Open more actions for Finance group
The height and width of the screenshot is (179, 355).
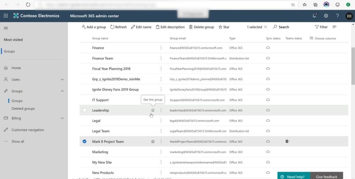(161, 48)
